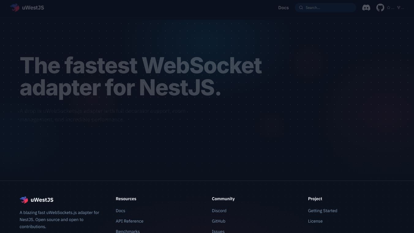Open API Reference footer link

[130, 221]
